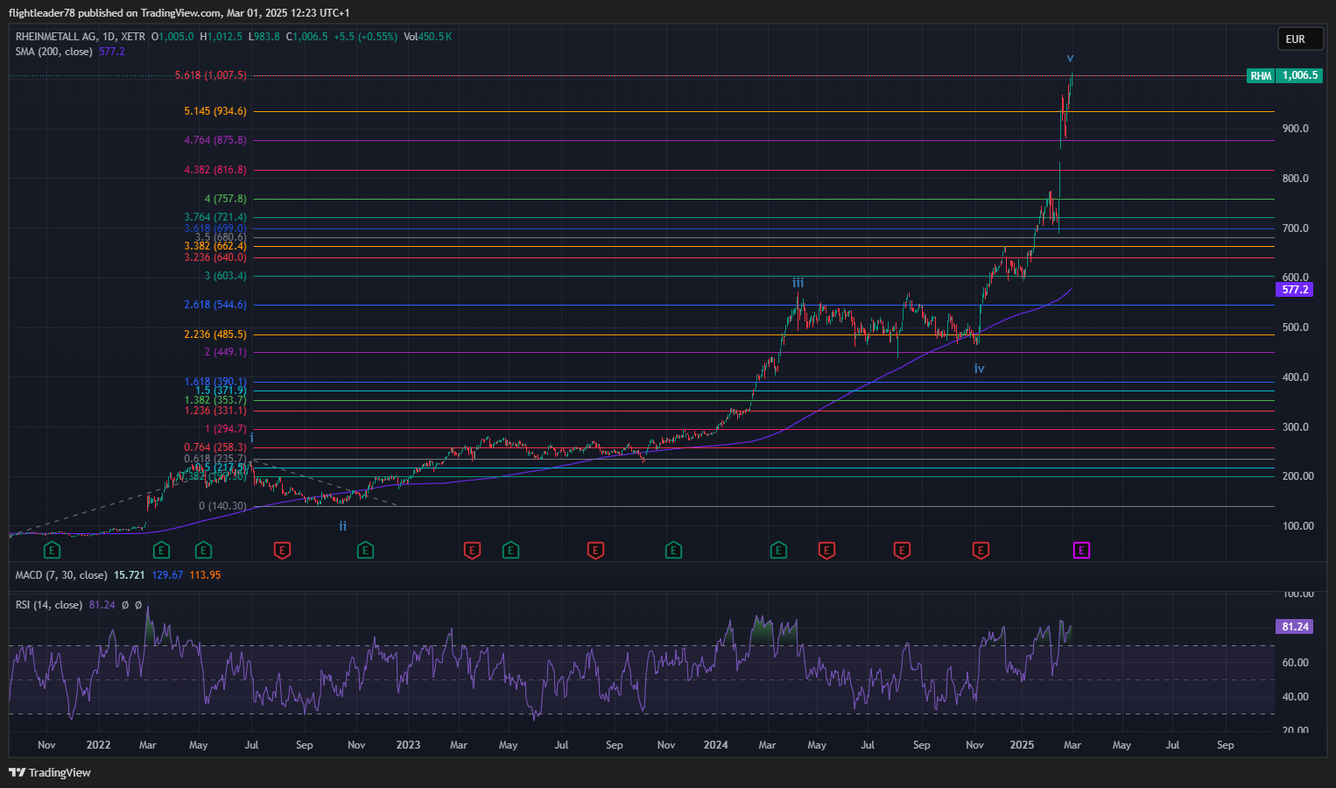1336x788 pixels.
Task: Click the SMA value 577.2 in the legend
Action: pos(112,52)
